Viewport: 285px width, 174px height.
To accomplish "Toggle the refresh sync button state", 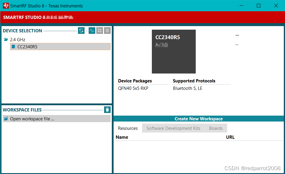I will pyautogui.click(x=81, y=31).
